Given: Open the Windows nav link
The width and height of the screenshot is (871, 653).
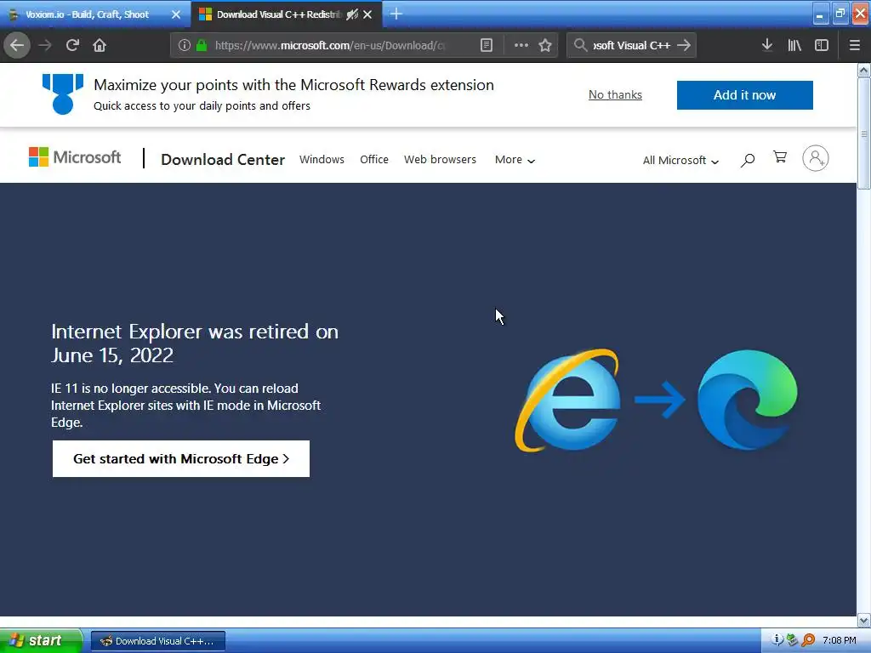Looking at the screenshot, I should tap(322, 159).
